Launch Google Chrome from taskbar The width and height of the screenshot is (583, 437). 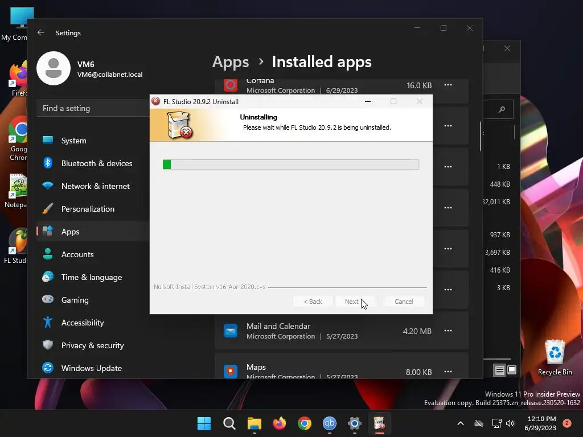[304, 423]
